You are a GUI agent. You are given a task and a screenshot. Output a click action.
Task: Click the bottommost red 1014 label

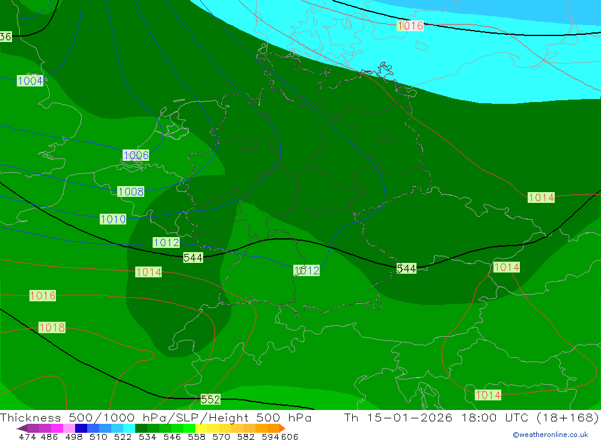488,395
